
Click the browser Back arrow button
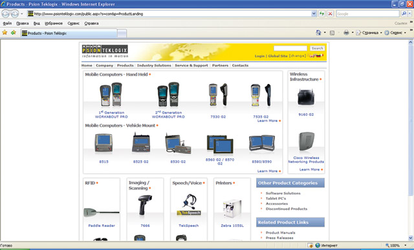(6, 14)
